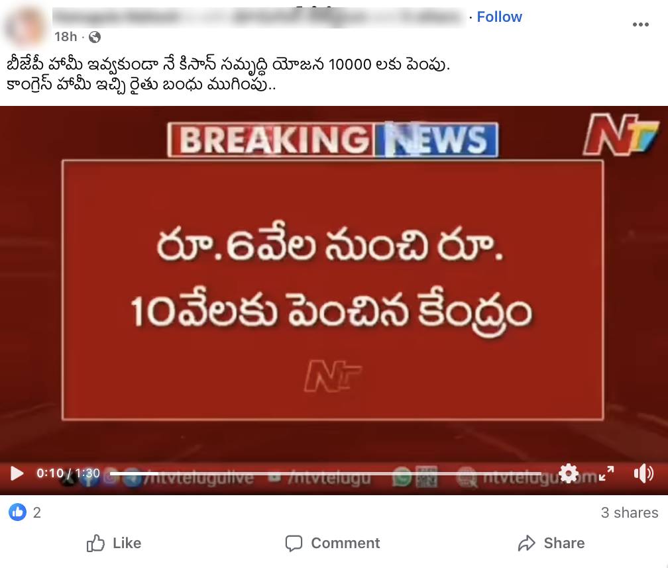Image resolution: width=668 pixels, height=568 pixels.
Task: Click the author's profile picture
Action: pyautogui.click(x=26, y=26)
